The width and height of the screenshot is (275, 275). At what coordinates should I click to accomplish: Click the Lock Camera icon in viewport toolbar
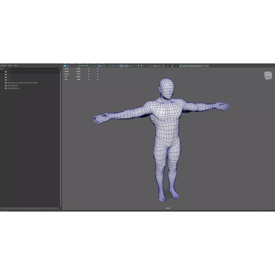click(x=82, y=66)
